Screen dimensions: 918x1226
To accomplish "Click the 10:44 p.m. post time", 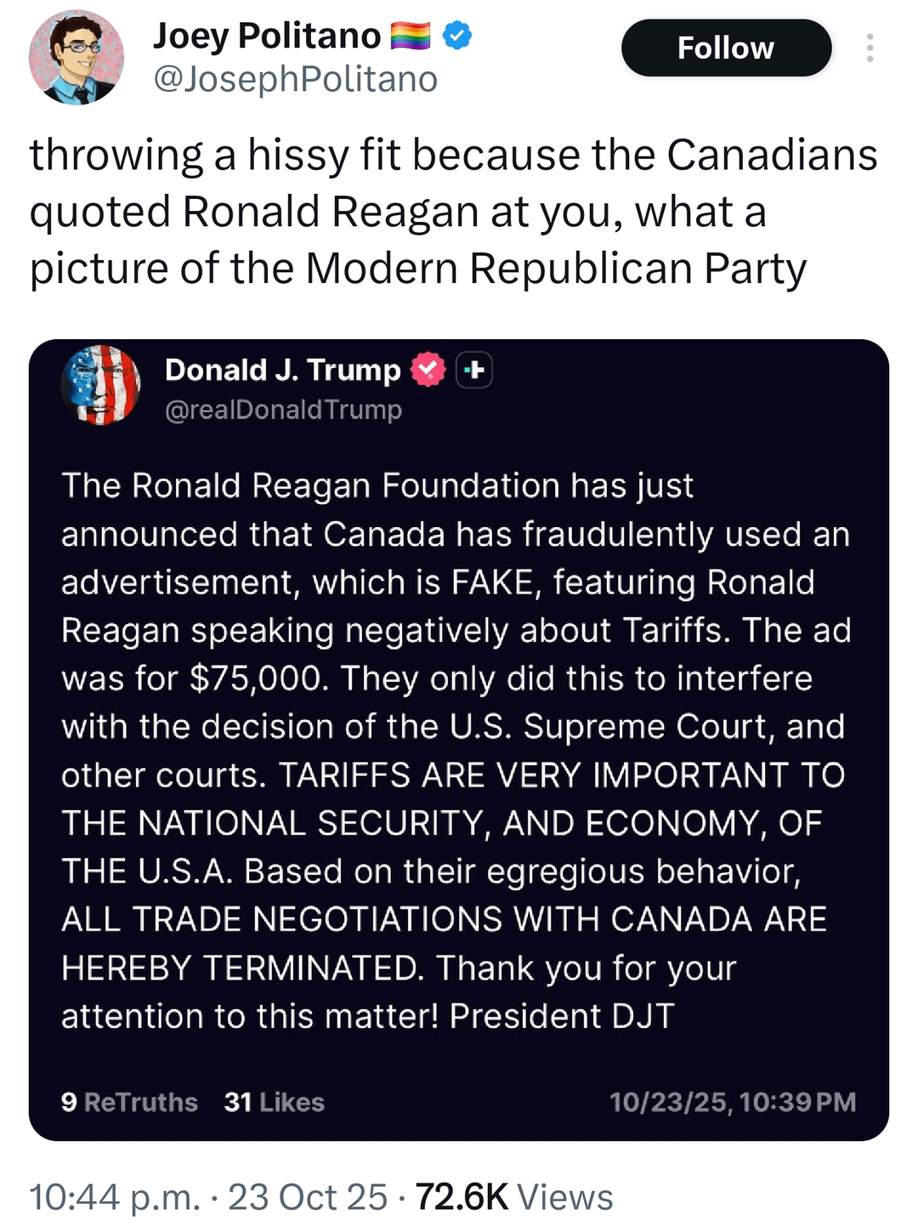I will pyautogui.click(x=115, y=1197).
